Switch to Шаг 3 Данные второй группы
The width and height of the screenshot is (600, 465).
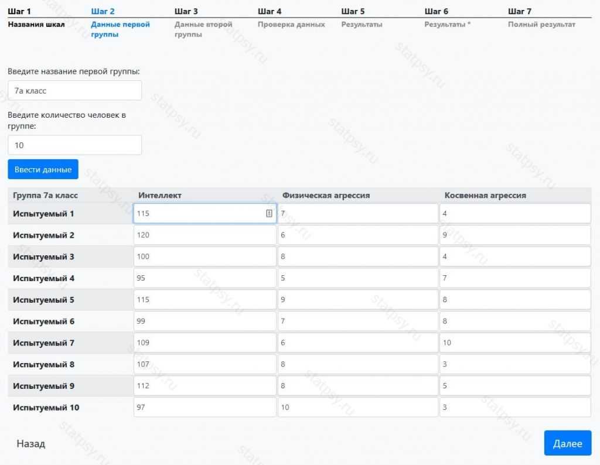point(203,23)
